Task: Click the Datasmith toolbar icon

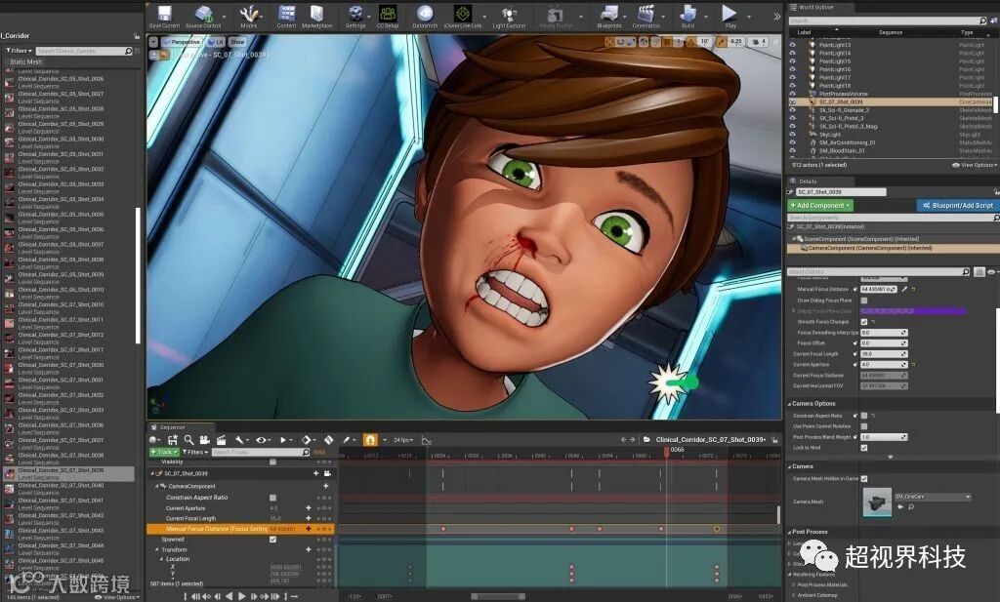Action: (425, 15)
